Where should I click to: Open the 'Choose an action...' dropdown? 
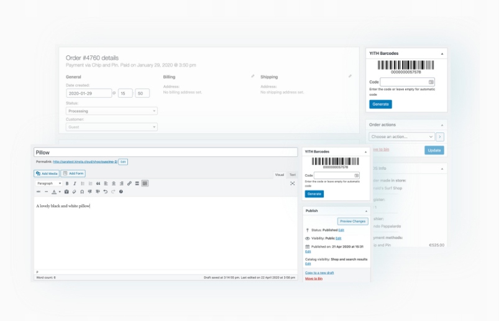(x=401, y=137)
